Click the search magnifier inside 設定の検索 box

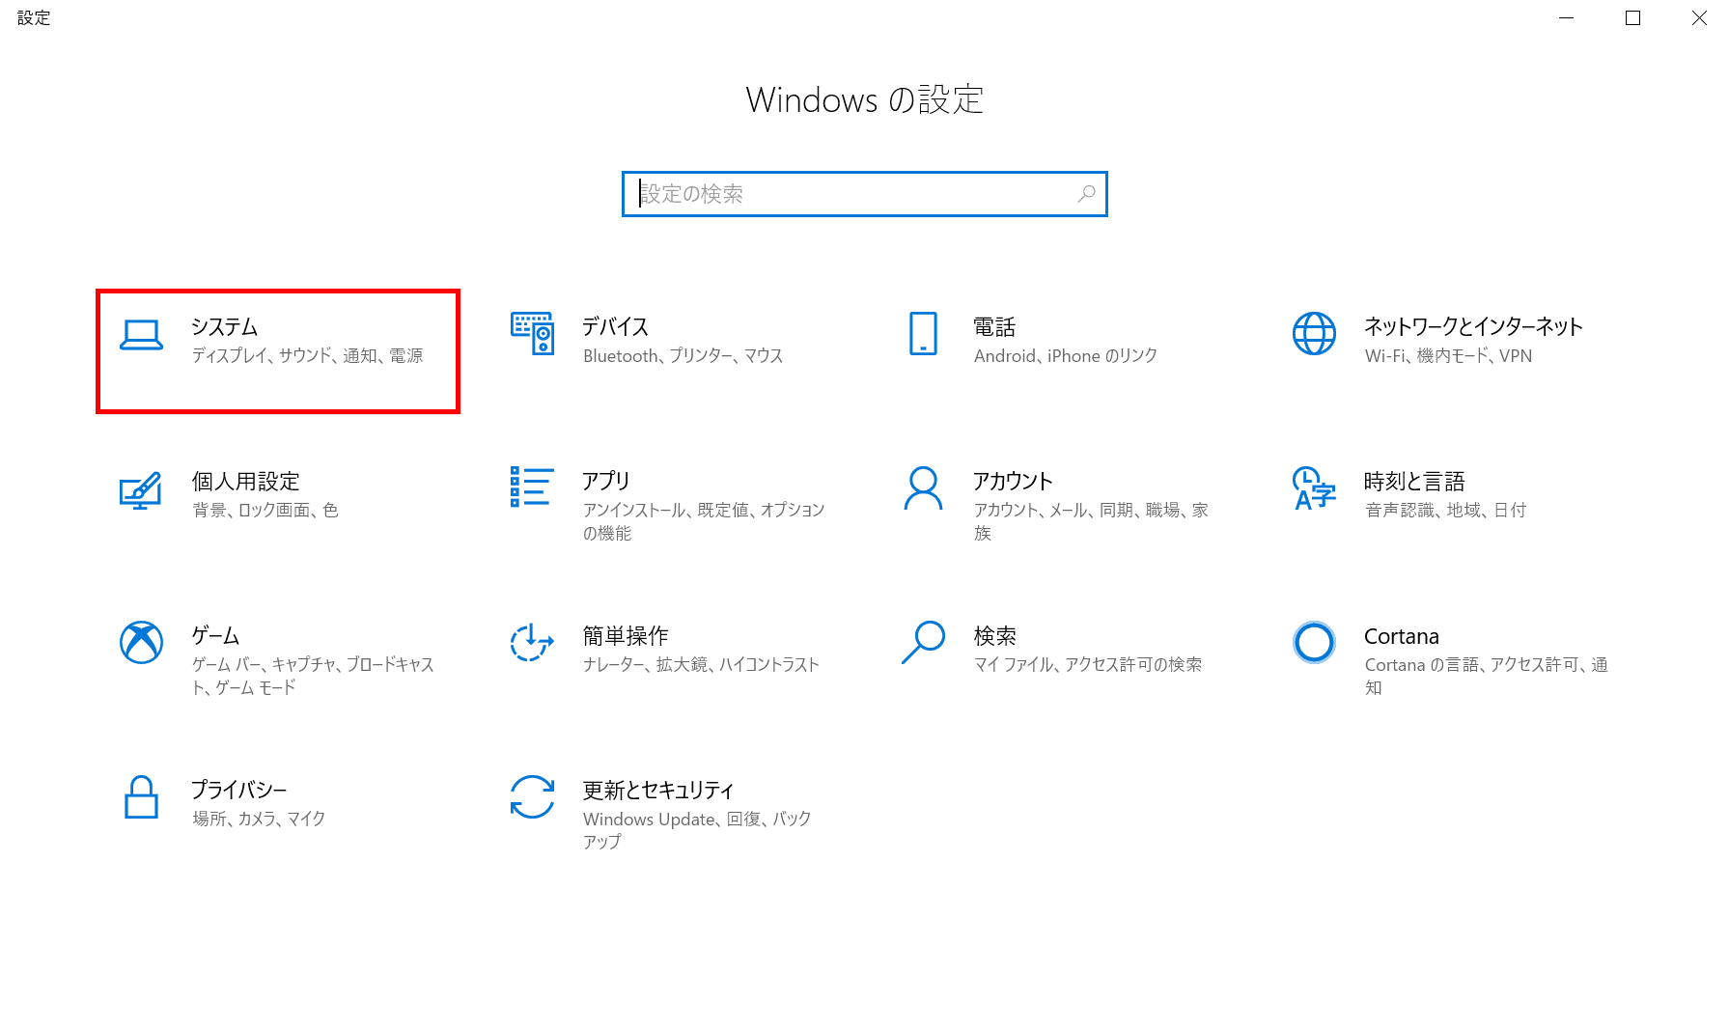tap(1086, 194)
